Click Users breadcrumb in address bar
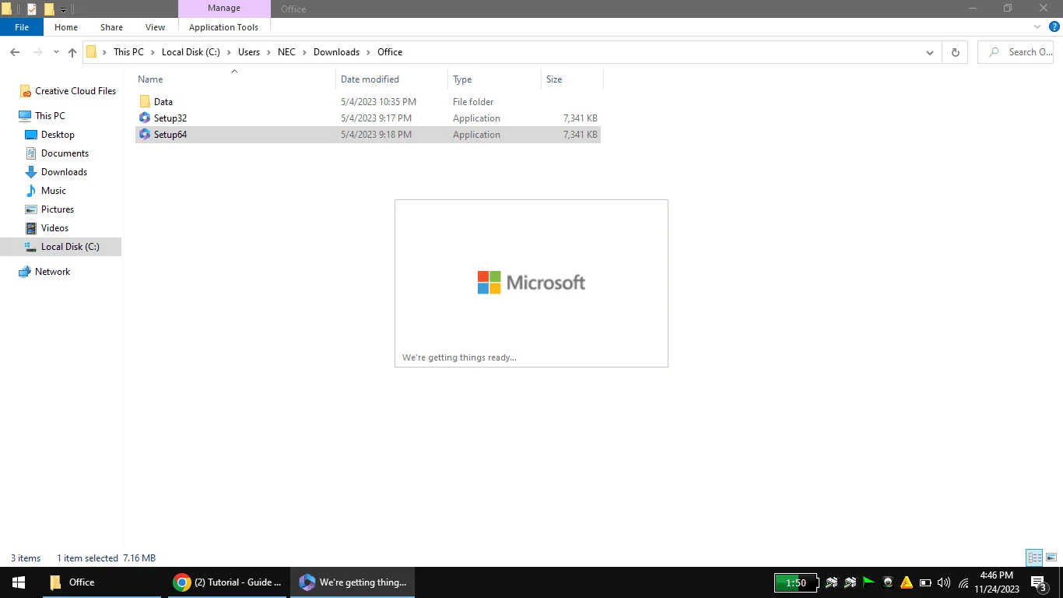This screenshot has width=1063, height=598. pyautogui.click(x=249, y=52)
